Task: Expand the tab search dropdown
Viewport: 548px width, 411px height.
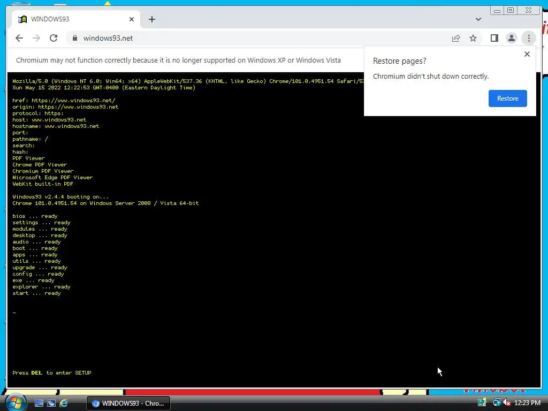Action: [x=478, y=19]
